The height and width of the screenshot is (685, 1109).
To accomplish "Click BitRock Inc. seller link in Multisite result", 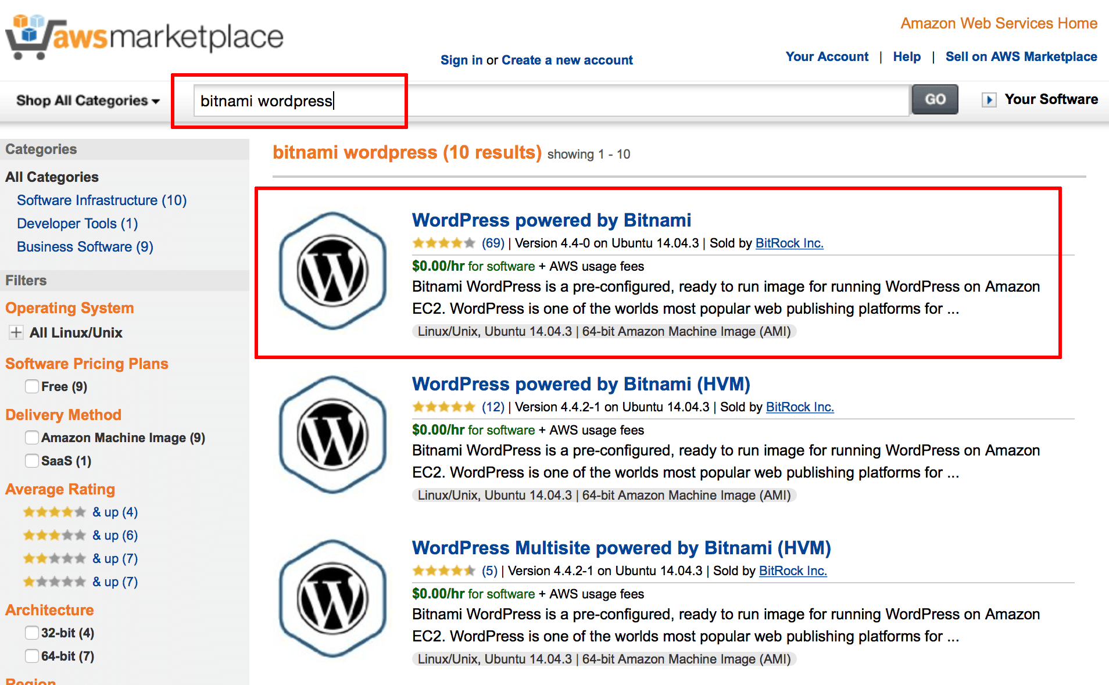I will [793, 571].
